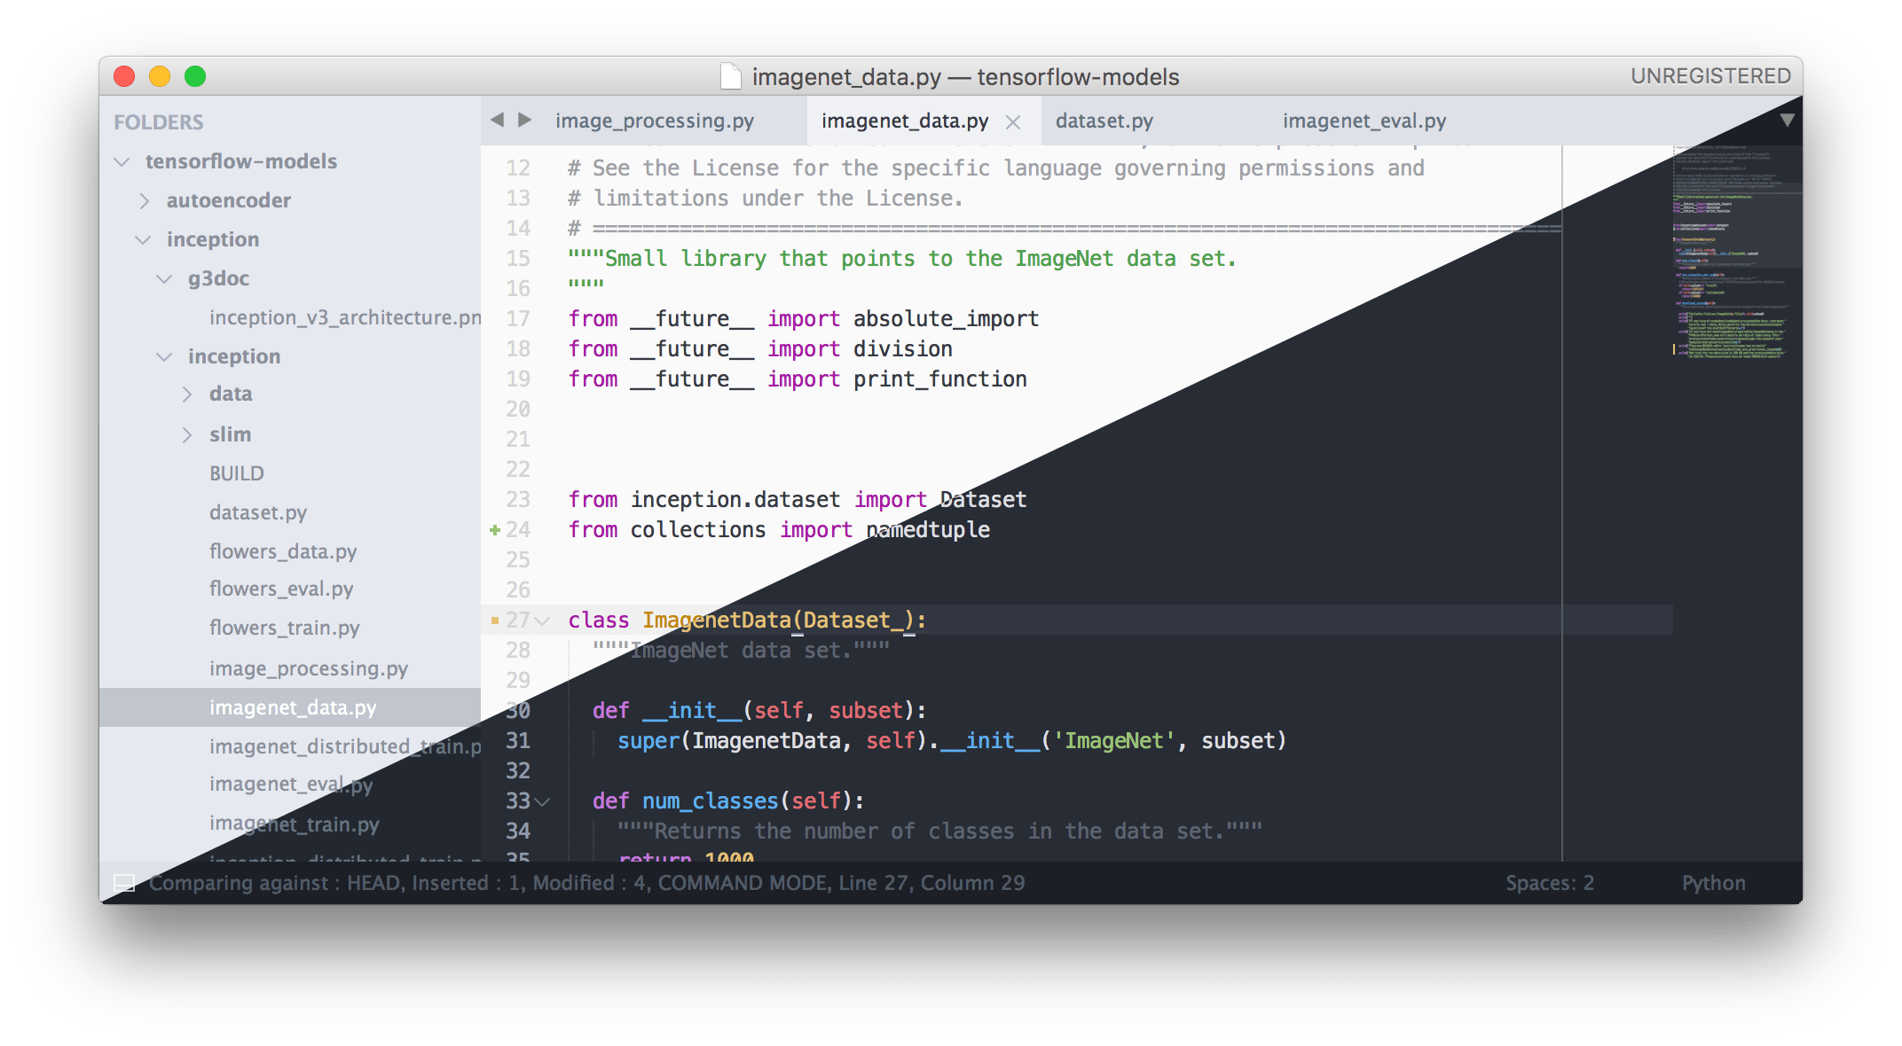Screen dimensions: 1902x1046
Task: Change Python syntax in status bar
Action: click(x=1713, y=883)
